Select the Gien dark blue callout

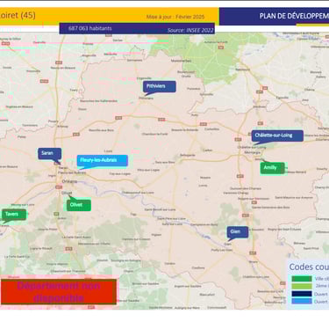click(x=238, y=232)
